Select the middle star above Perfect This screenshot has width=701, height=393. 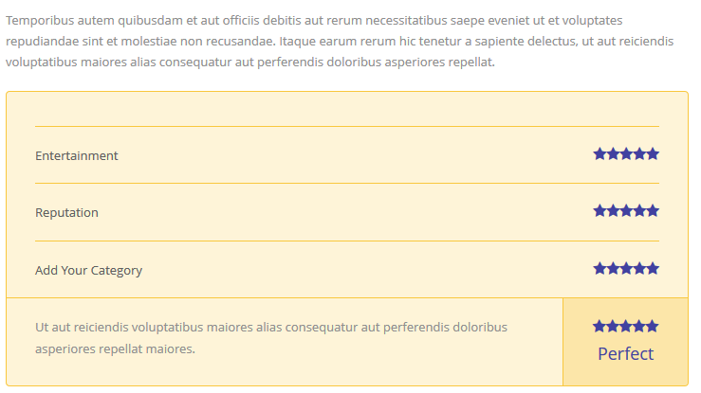point(626,327)
